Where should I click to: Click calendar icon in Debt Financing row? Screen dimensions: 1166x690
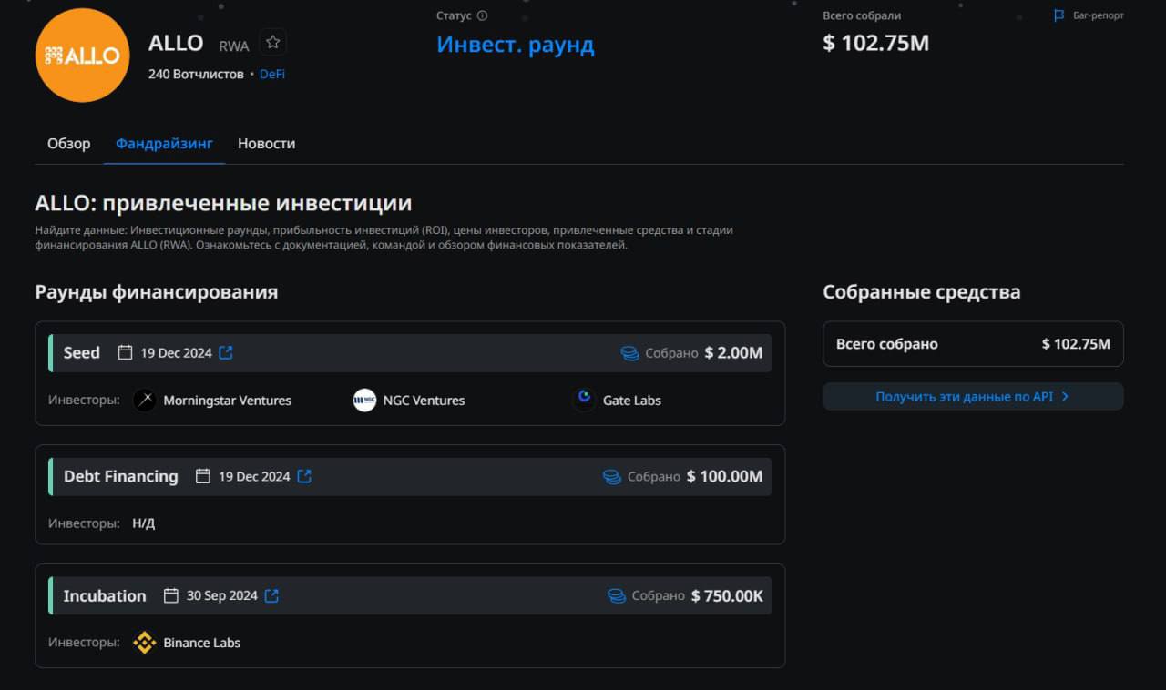point(203,476)
